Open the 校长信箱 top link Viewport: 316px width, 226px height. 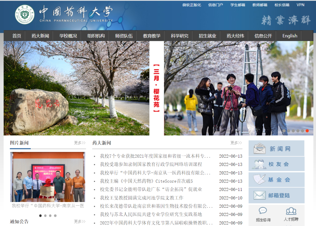coord(282,5)
